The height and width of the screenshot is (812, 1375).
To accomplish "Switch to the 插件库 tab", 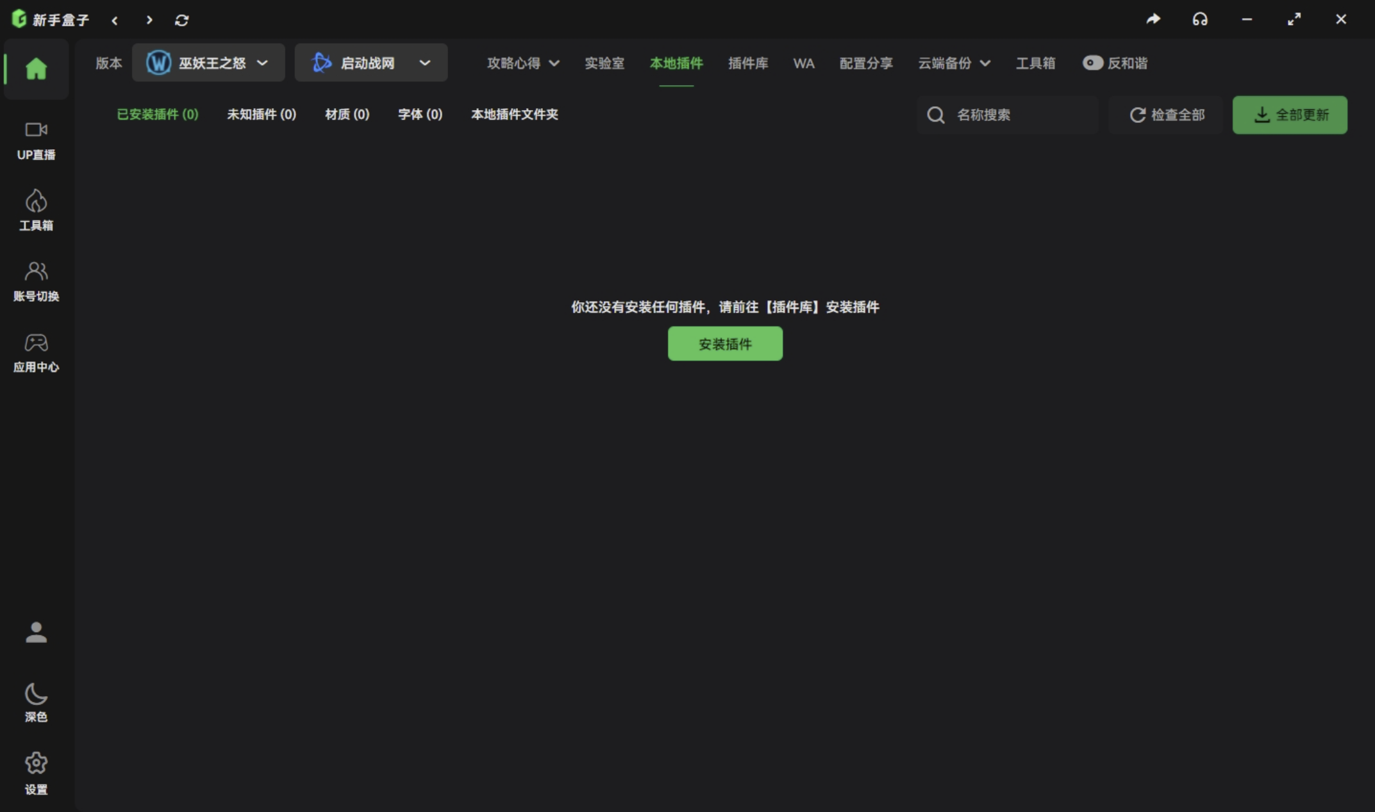I will [748, 63].
